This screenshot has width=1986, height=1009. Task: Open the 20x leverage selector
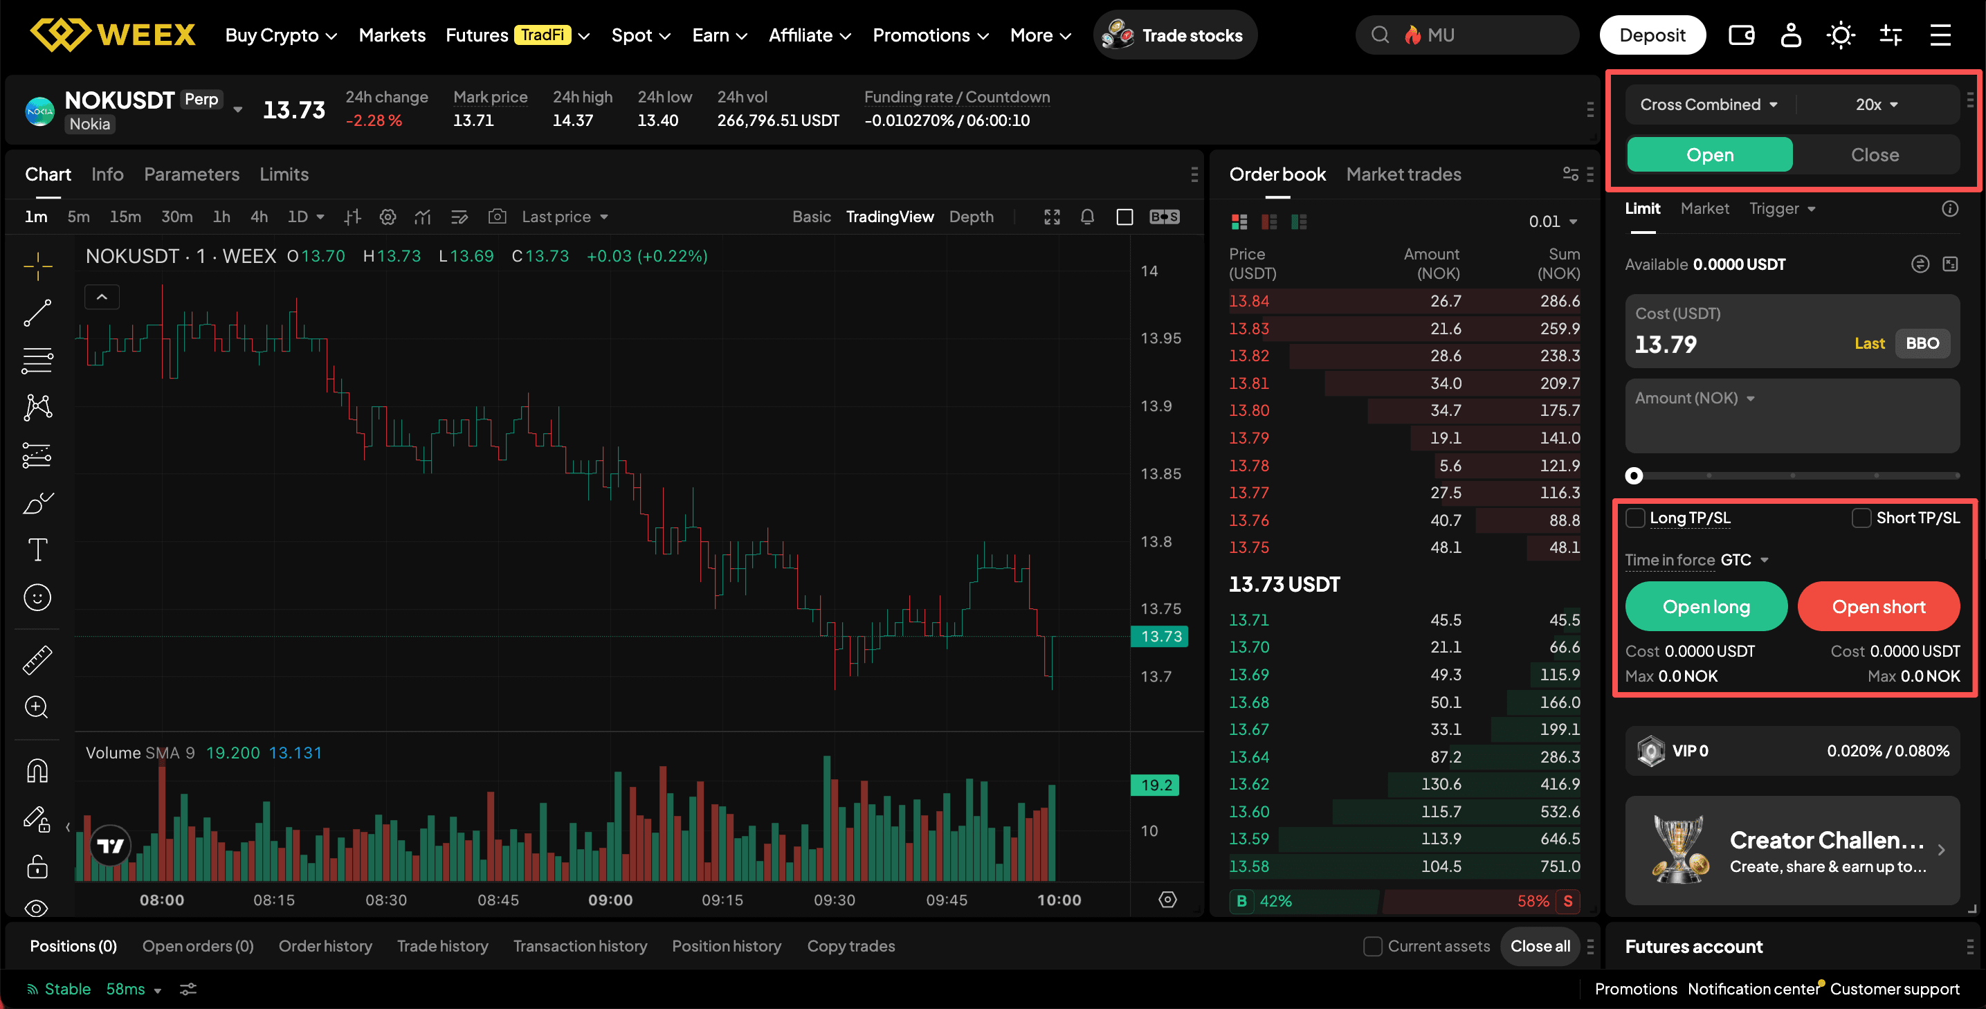click(x=1877, y=104)
